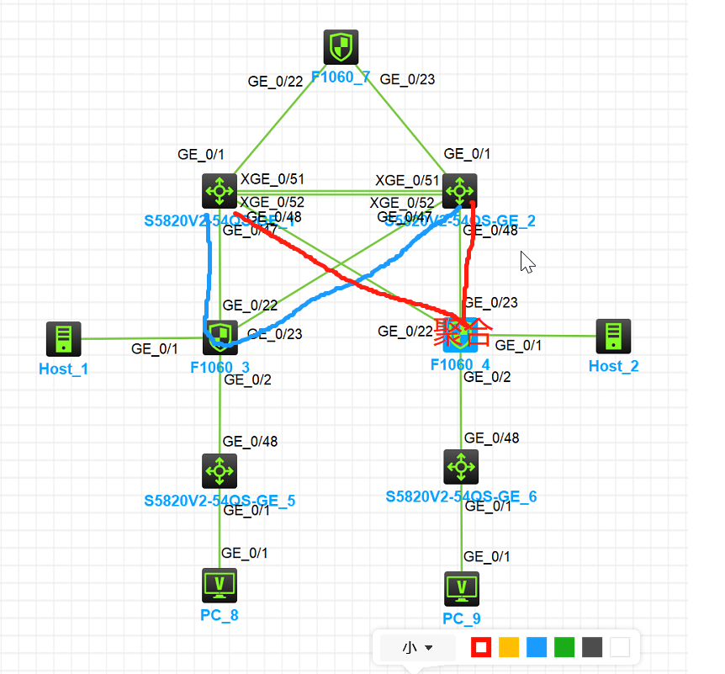Click GE_0/23 port label near F1060_7
The width and height of the screenshot is (725, 674).
click(407, 79)
